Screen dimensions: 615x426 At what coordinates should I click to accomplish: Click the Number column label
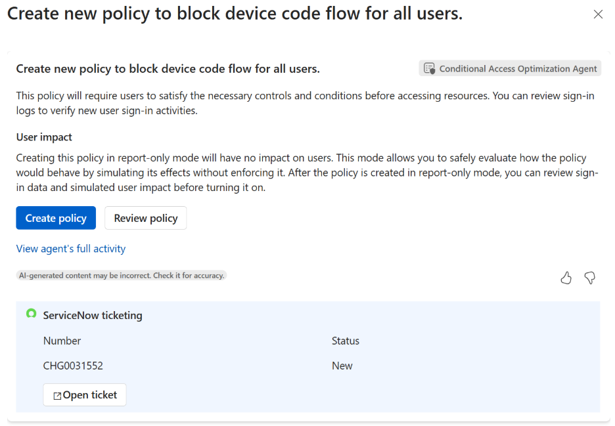[62, 341]
